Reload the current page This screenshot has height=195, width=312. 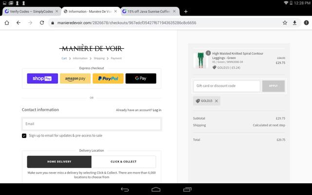pyautogui.click(x=42, y=23)
